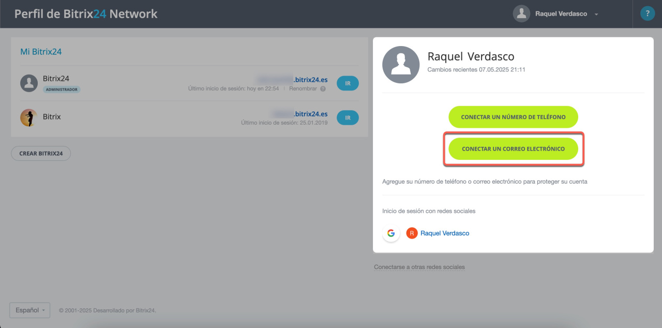Open the first bitrix24.es portal link
The width and height of the screenshot is (662, 328).
pos(292,80)
